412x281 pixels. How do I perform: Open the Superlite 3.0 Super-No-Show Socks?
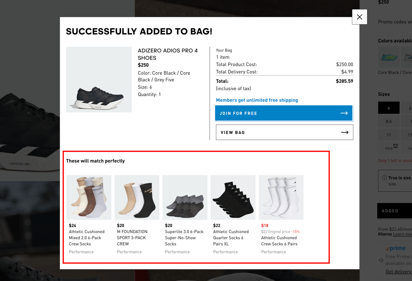click(185, 198)
